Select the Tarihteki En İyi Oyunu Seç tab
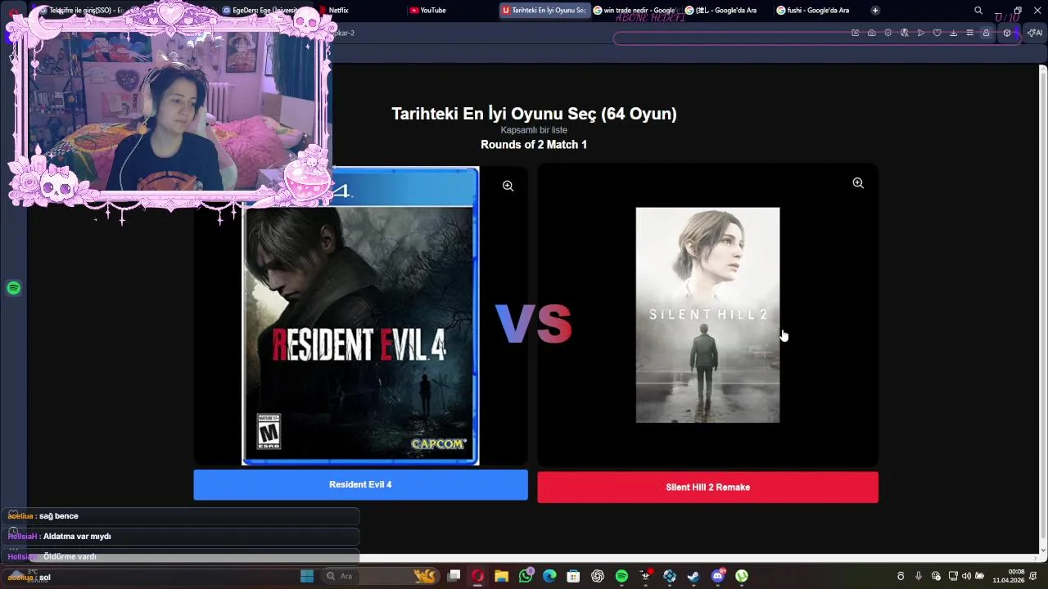This screenshot has width=1048, height=589. (544, 10)
